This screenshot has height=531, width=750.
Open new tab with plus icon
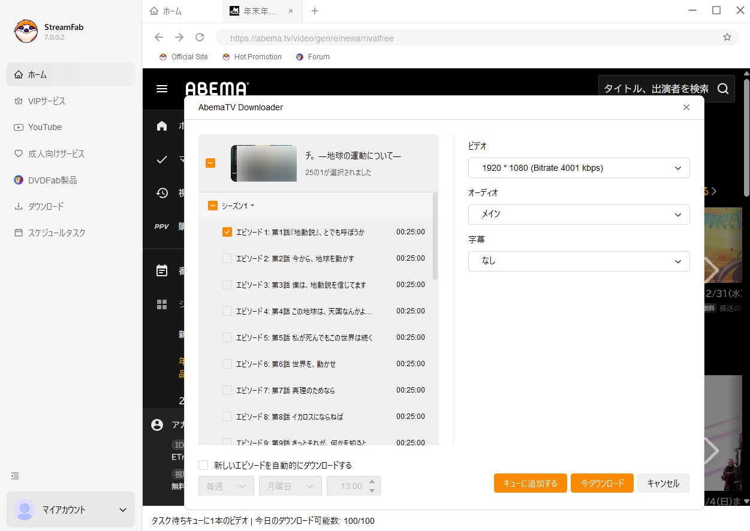[315, 11]
